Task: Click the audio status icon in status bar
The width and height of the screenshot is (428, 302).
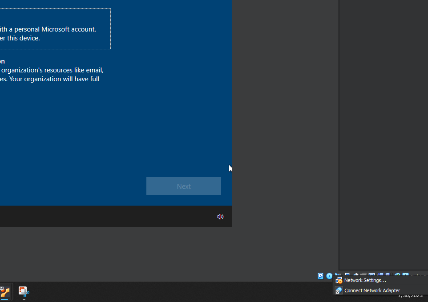Action: tap(338, 275)
